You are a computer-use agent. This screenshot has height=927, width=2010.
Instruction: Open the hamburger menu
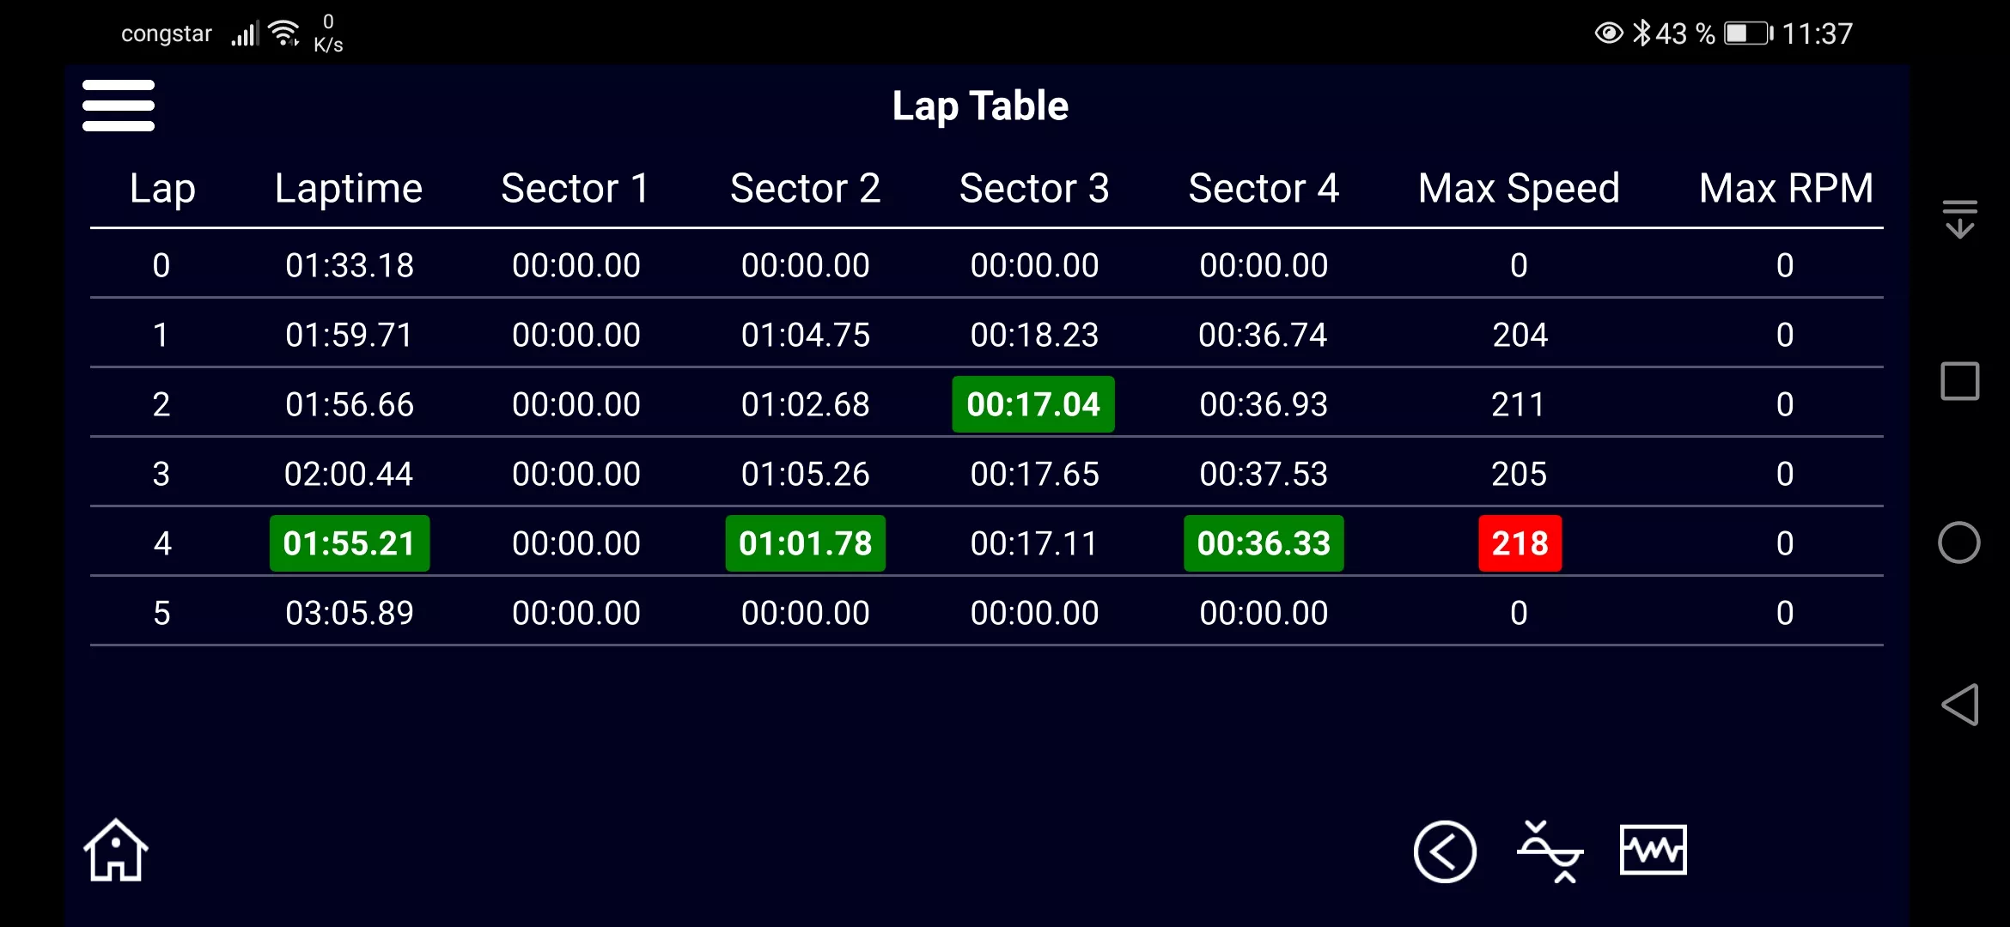(119, 106)
